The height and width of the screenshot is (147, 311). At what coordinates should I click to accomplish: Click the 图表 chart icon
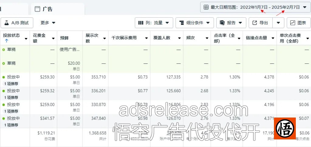[x=293, y=23]
